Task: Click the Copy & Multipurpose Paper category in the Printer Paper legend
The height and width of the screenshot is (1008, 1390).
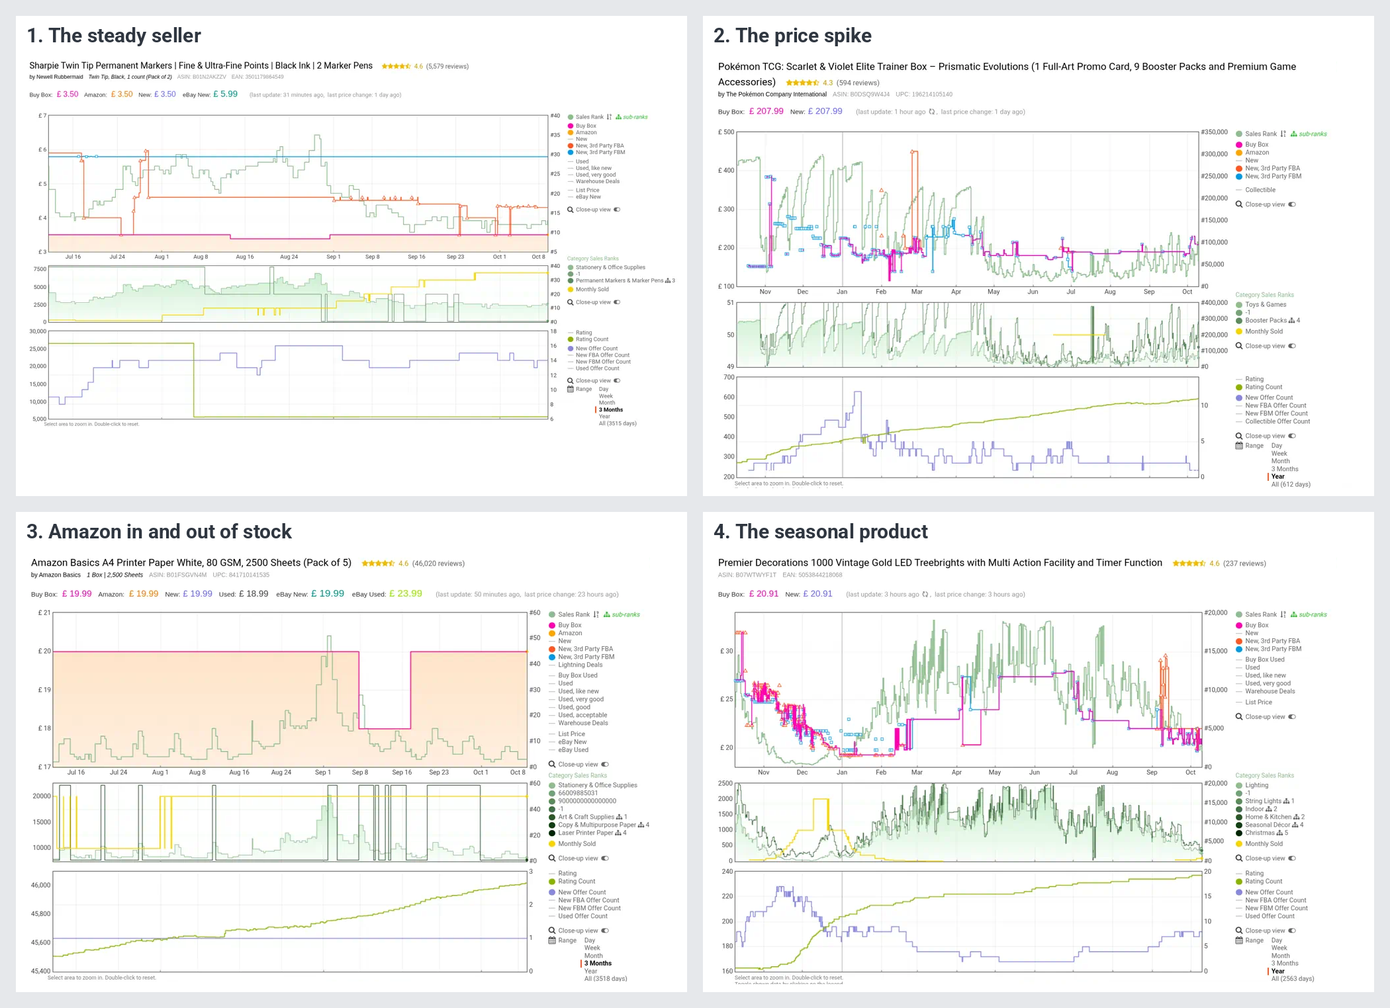Action: tap(598, 825)
